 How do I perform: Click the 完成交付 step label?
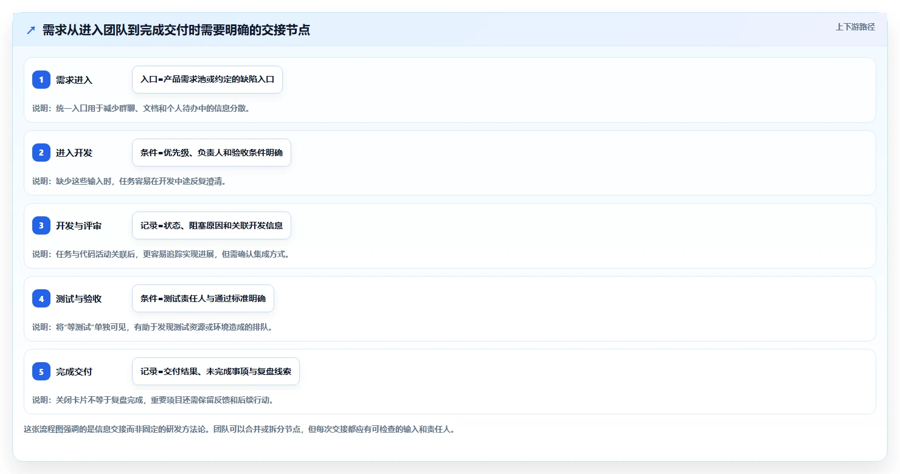(74, 371)
